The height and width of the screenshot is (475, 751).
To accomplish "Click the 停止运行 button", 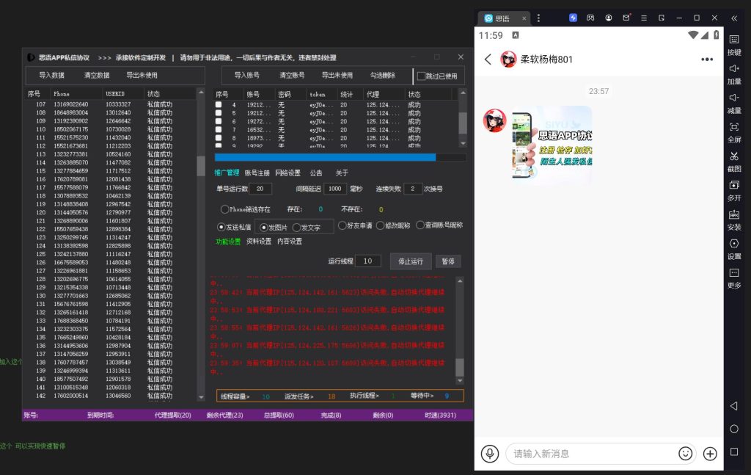I will point(411,261).
